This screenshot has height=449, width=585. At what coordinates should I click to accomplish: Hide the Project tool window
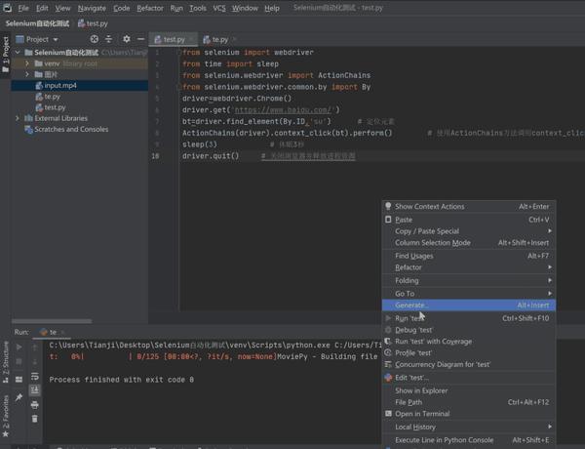tap(140, 39)
